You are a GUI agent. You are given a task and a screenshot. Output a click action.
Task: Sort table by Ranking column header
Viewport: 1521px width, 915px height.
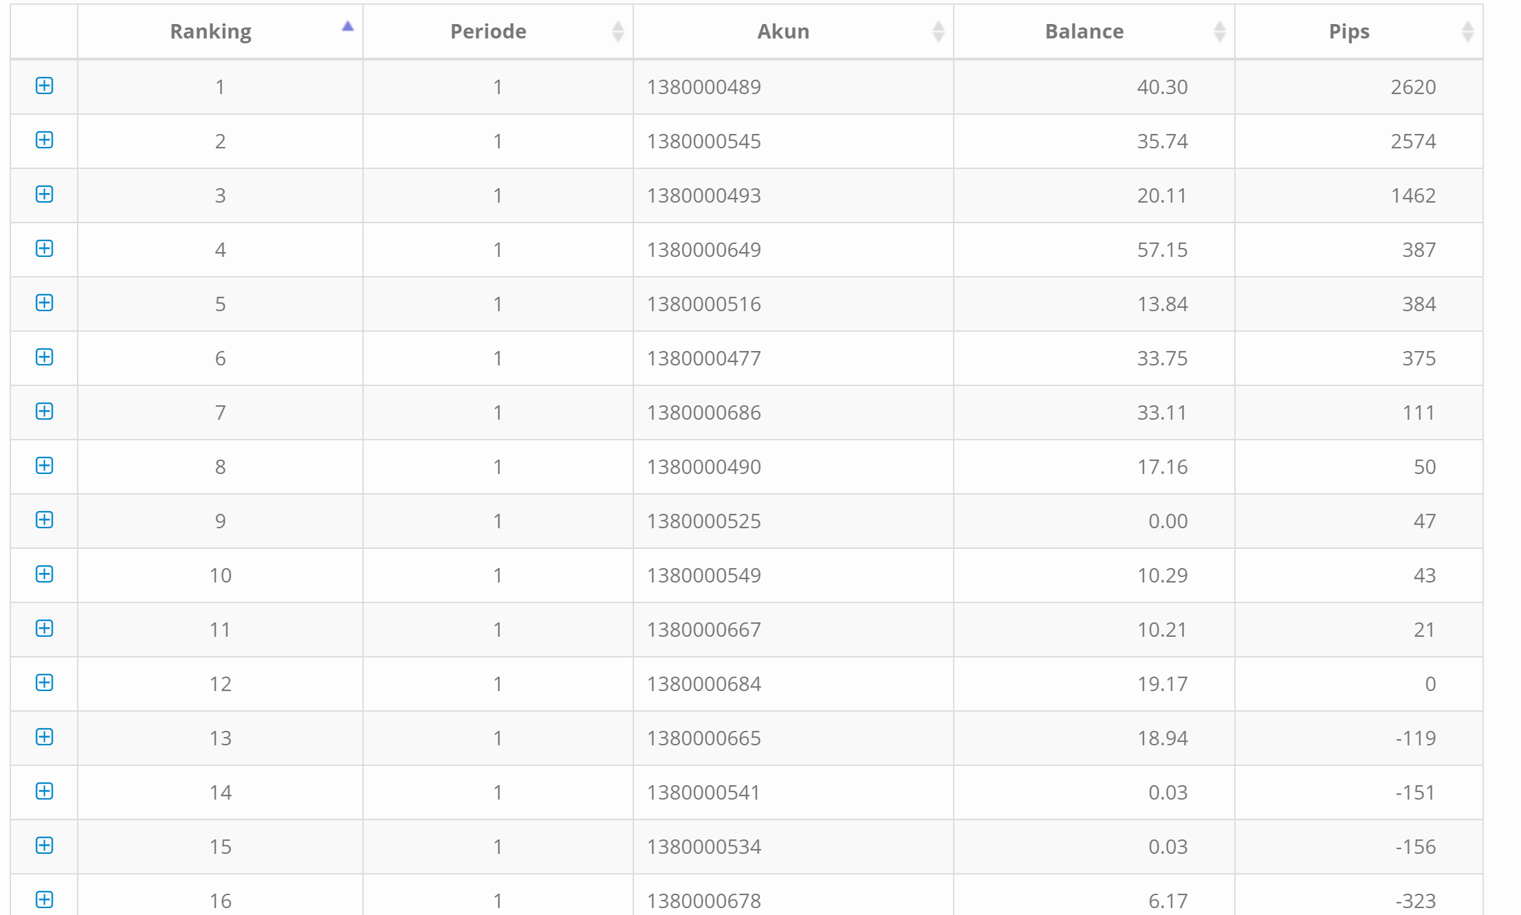point(210,32)
